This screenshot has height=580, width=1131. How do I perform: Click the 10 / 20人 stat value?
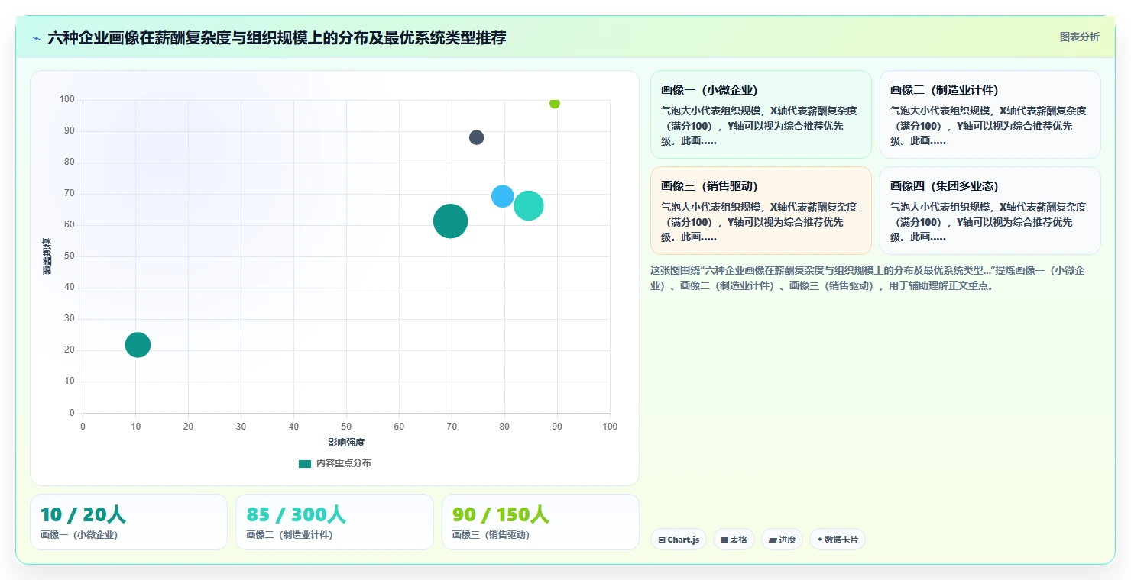click(x=83, y=514)
